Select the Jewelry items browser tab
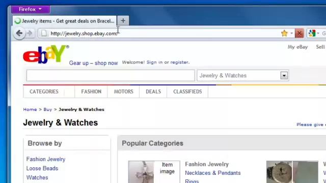This screenshot has height=183, width=326. 65,21
